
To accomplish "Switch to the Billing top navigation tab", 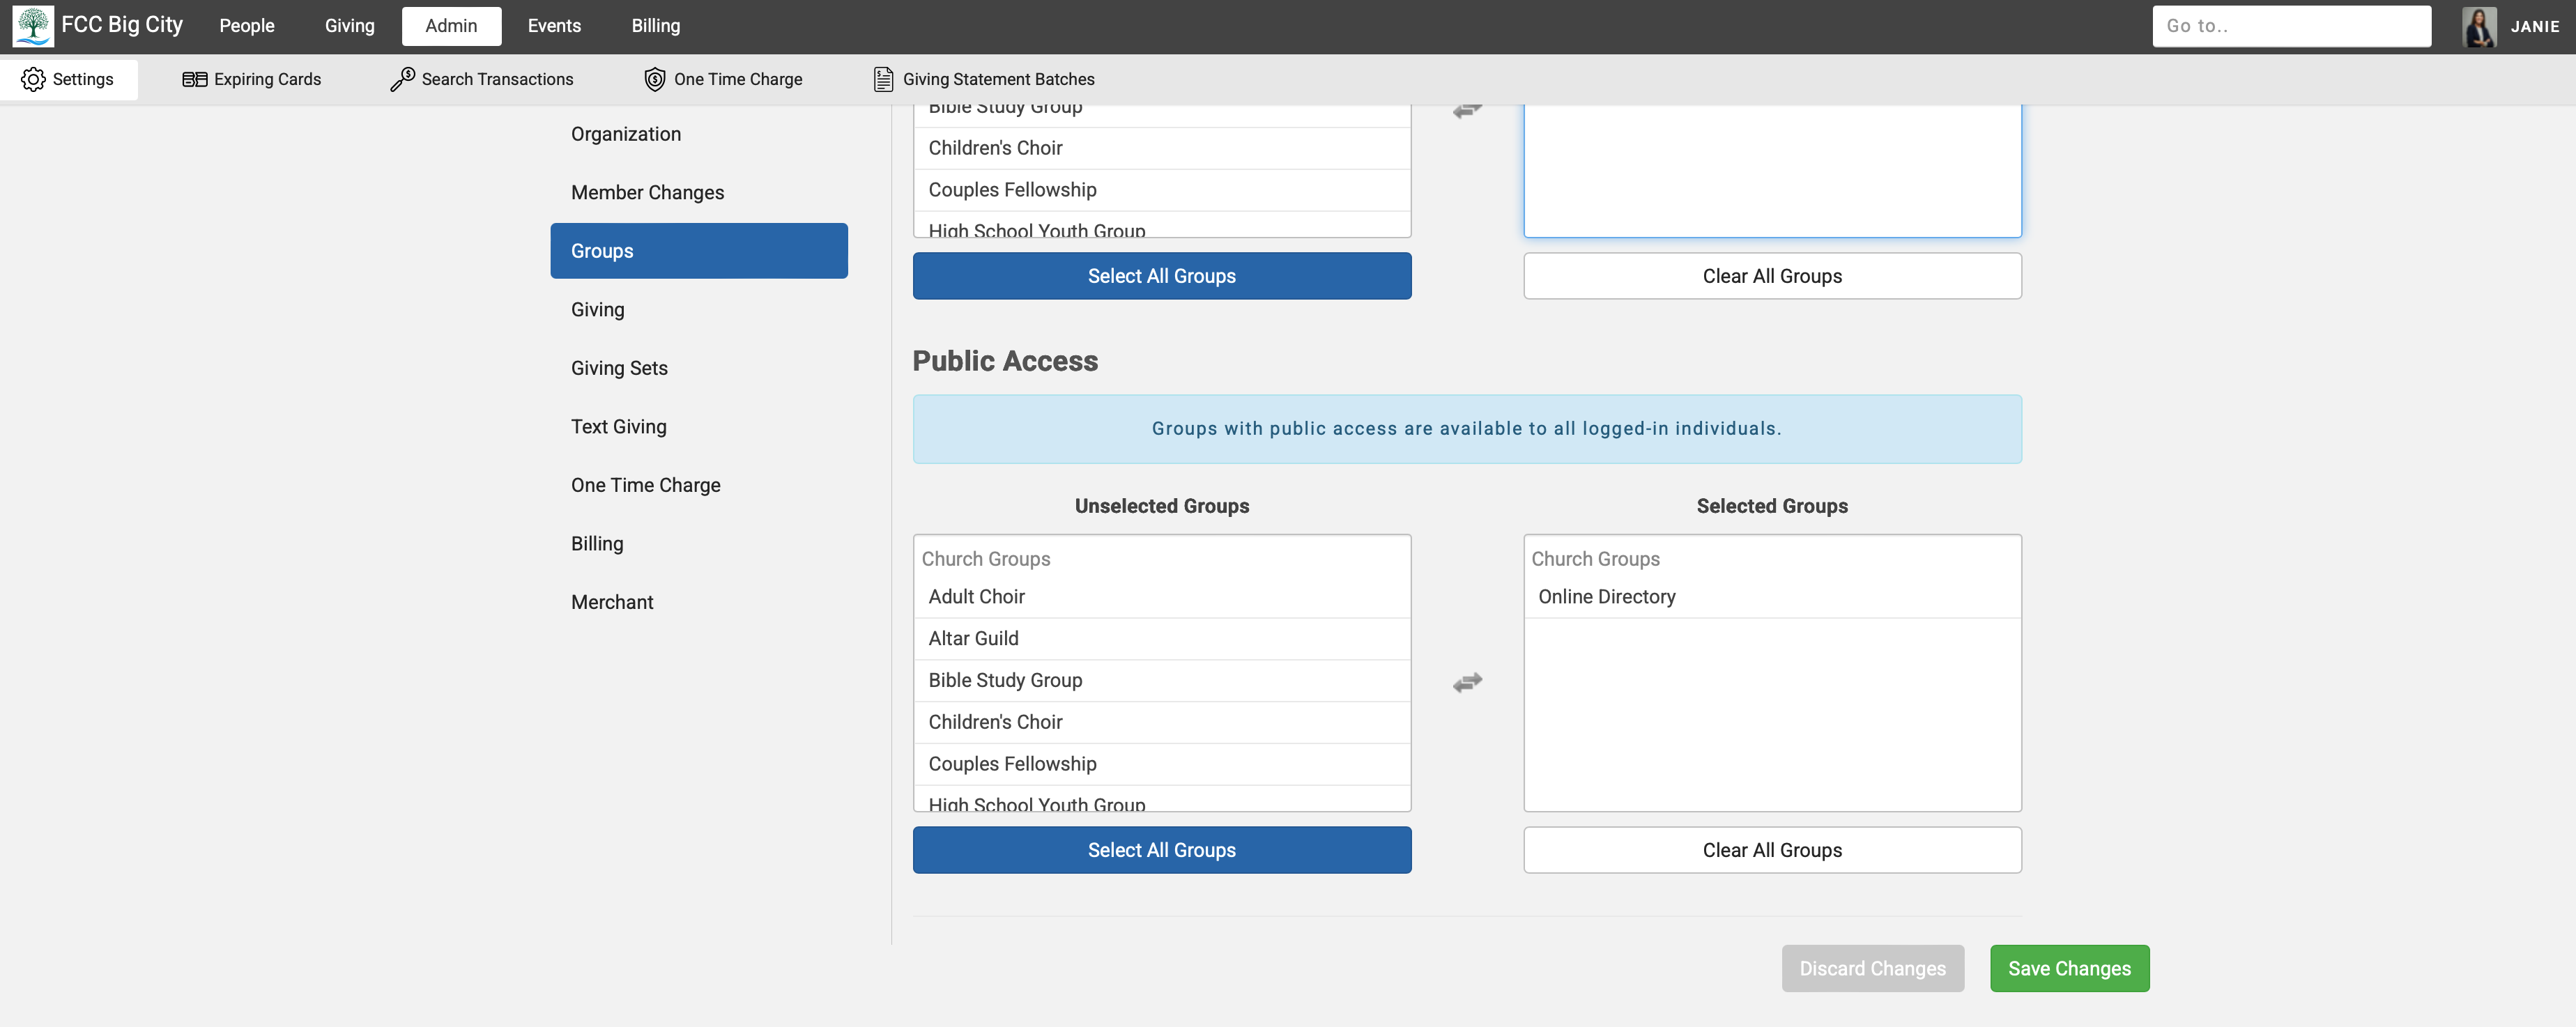I will point(656,26).
